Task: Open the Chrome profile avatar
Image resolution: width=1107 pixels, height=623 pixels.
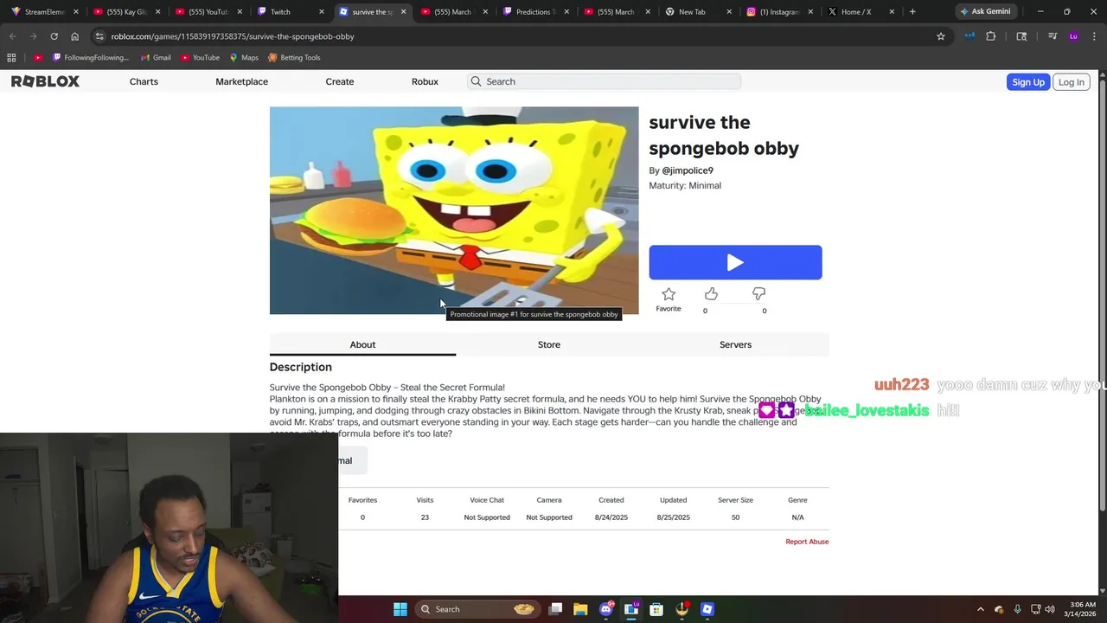Action: click(1073, 36)
